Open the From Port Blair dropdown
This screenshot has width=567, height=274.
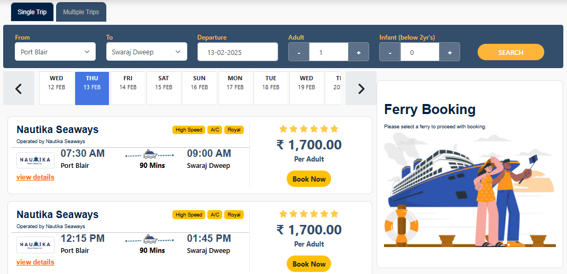[x=55, y=52]
